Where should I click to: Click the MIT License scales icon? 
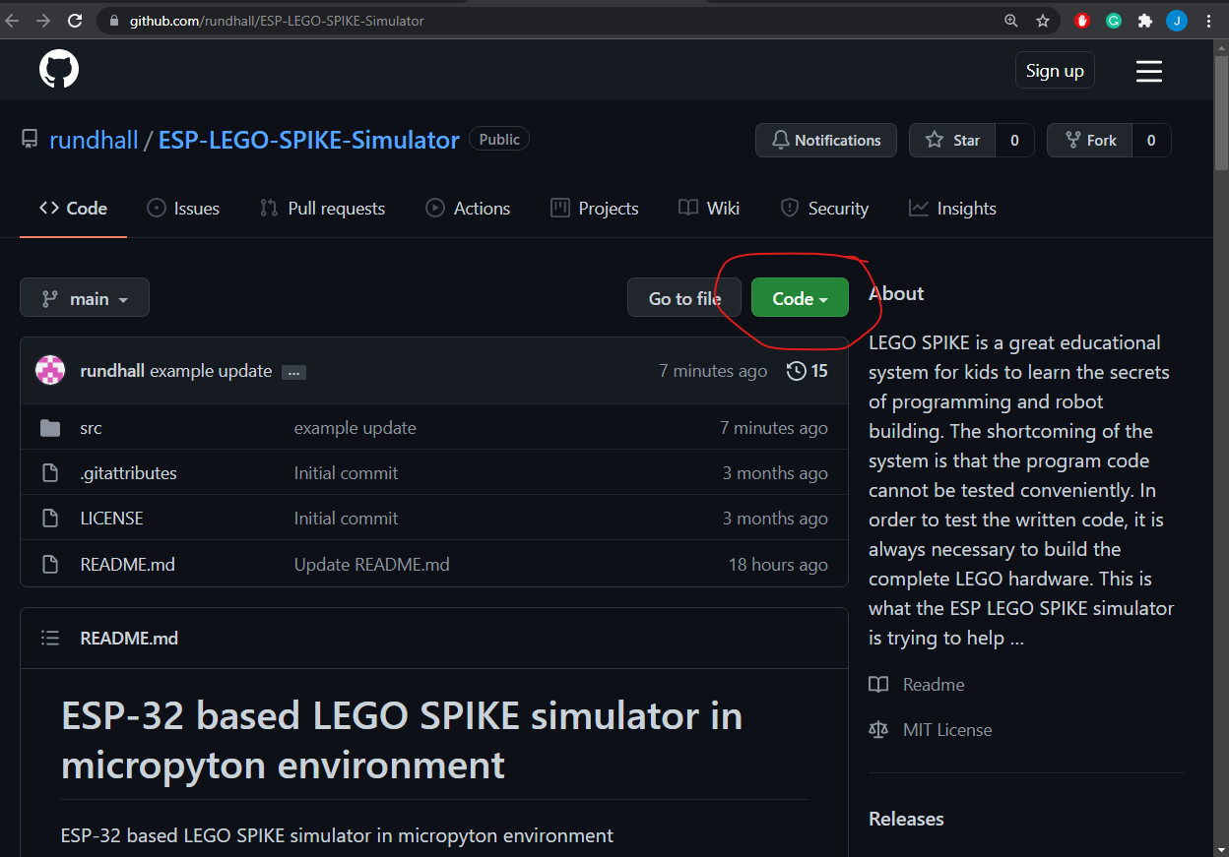coord(878,729)
